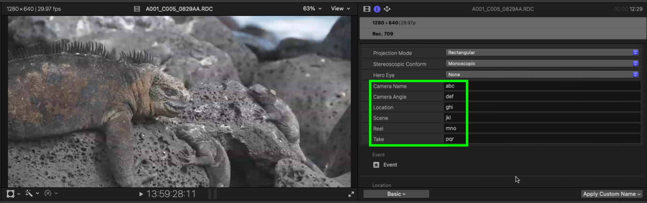This screenshot has height=203, width=647.
Task: Open the Basic metadata view dropdown
Action: (396, 194)
